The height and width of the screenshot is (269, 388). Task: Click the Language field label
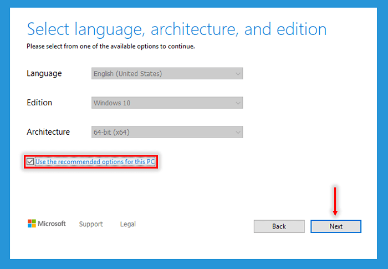point(44,74)
